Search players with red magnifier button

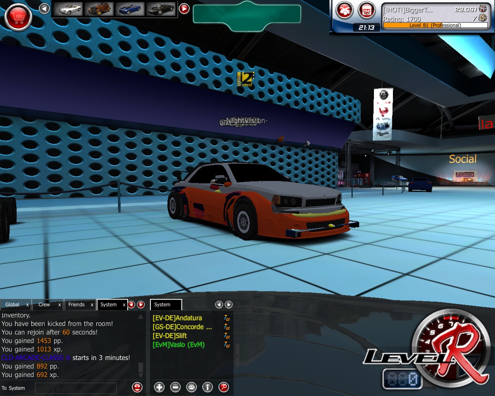[224, 387]
